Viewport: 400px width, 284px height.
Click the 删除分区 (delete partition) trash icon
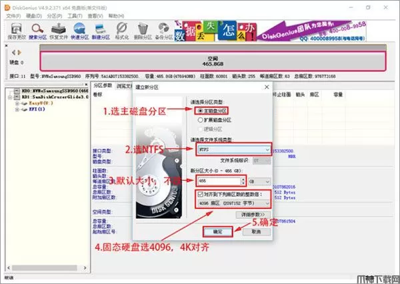[143, 31]
